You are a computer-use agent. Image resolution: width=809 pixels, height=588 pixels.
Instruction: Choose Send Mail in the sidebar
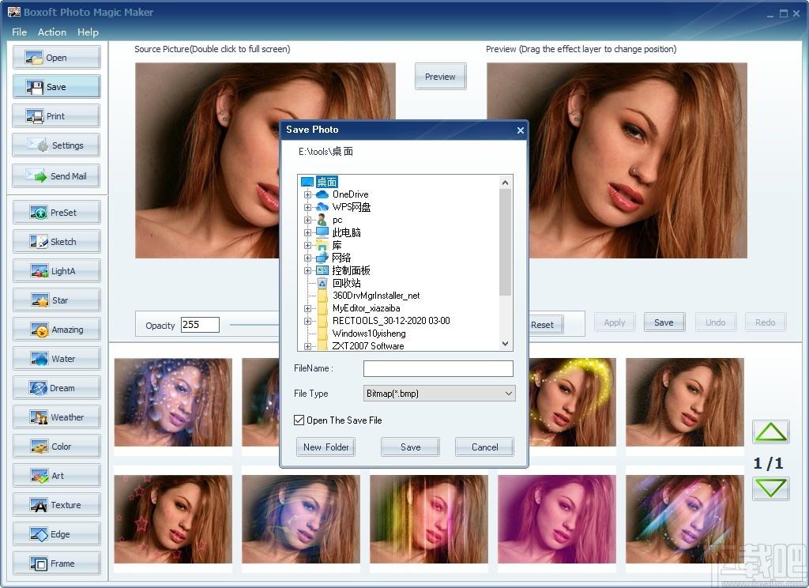56,176
